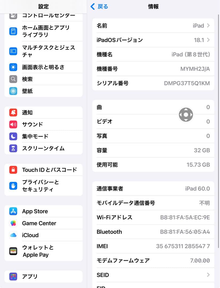
Task: Open the Sounds speaker icon
Action: (x=13, y=124)
